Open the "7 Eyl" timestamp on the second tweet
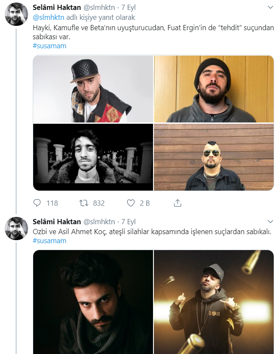 point(128,222)
